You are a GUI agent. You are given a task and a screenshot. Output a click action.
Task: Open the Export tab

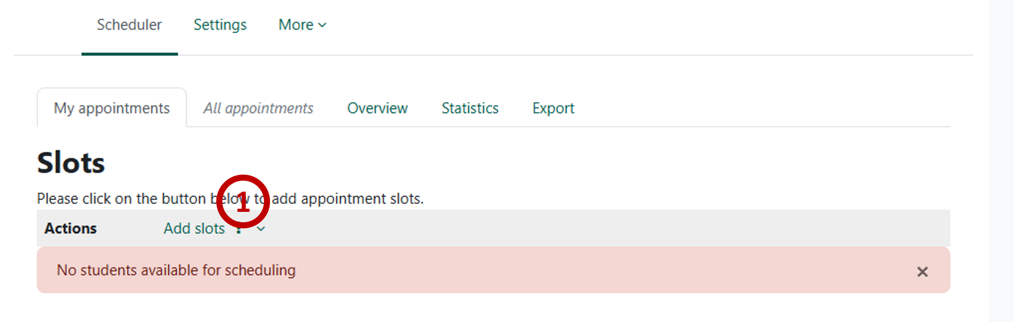tap(553, 108)
